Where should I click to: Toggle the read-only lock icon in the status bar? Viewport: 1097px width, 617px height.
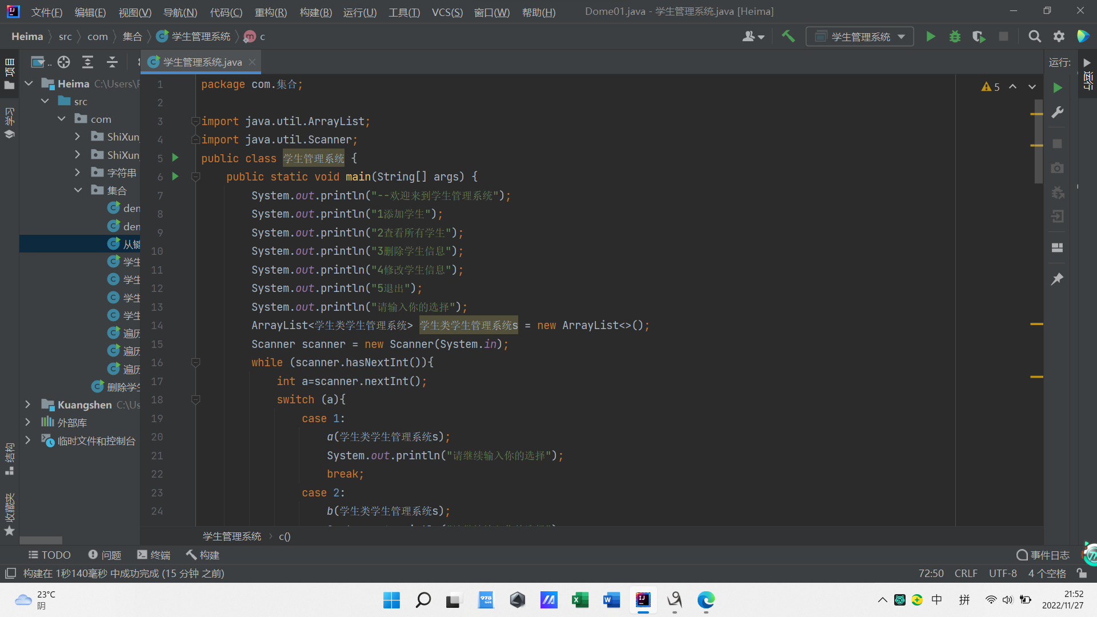pos(1081,573)
